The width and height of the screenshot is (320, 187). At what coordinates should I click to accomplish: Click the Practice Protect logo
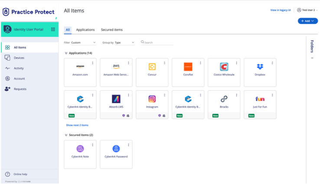(28, 12)
